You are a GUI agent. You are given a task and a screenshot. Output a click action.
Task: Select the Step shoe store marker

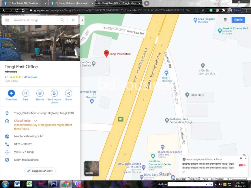166,73
